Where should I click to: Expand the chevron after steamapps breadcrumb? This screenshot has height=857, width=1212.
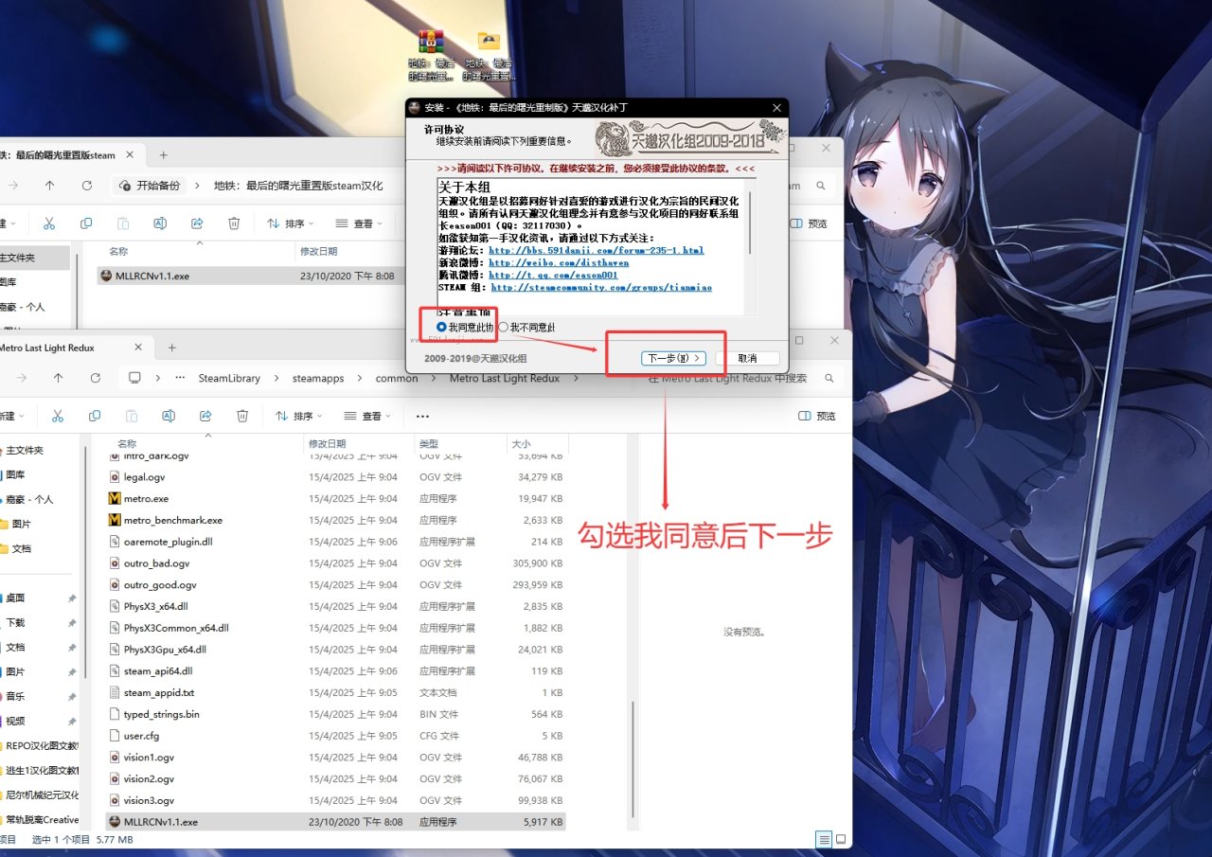click(358, 378)
